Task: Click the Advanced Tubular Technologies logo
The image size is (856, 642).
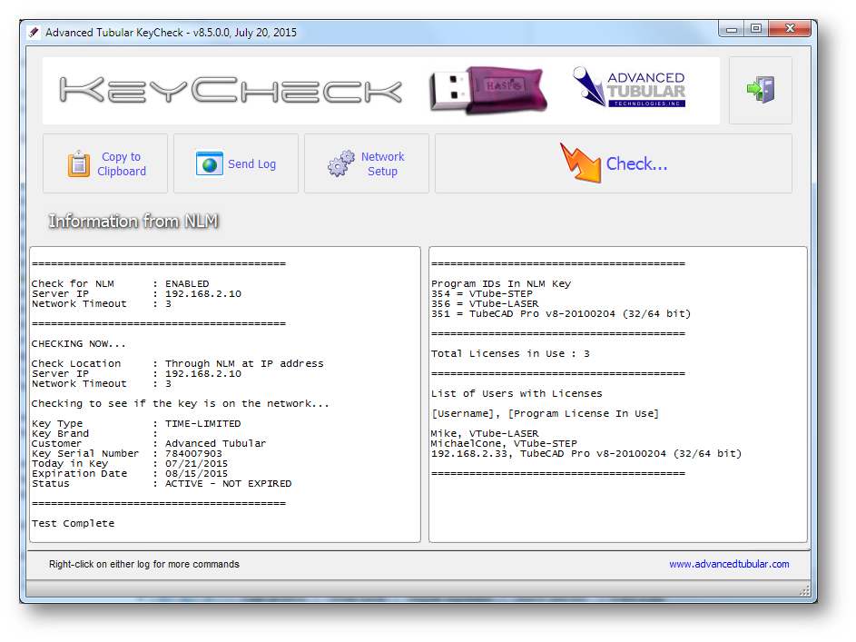Action: pyautogui.click(x=629, y=87)
